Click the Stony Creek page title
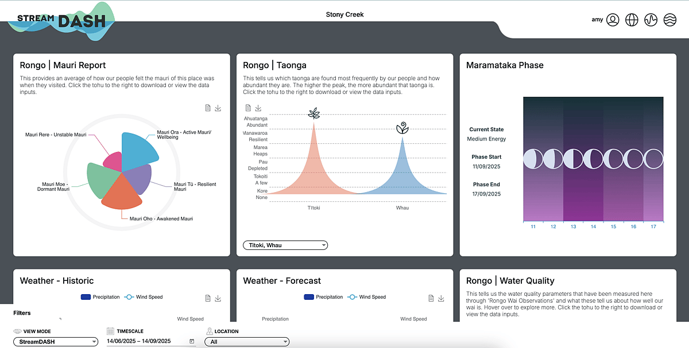This screenshot has height=348, width=689. coord(344,14)
